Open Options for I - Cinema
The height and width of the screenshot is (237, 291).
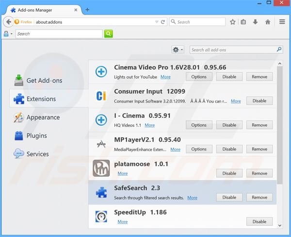[x=199, y=125]
